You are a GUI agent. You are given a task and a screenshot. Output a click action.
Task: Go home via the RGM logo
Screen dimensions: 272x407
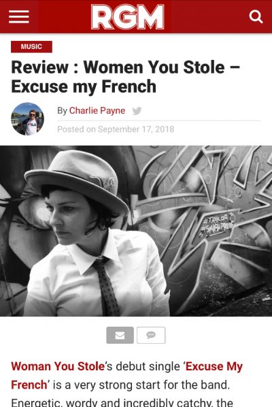click(x=128, y=16)
